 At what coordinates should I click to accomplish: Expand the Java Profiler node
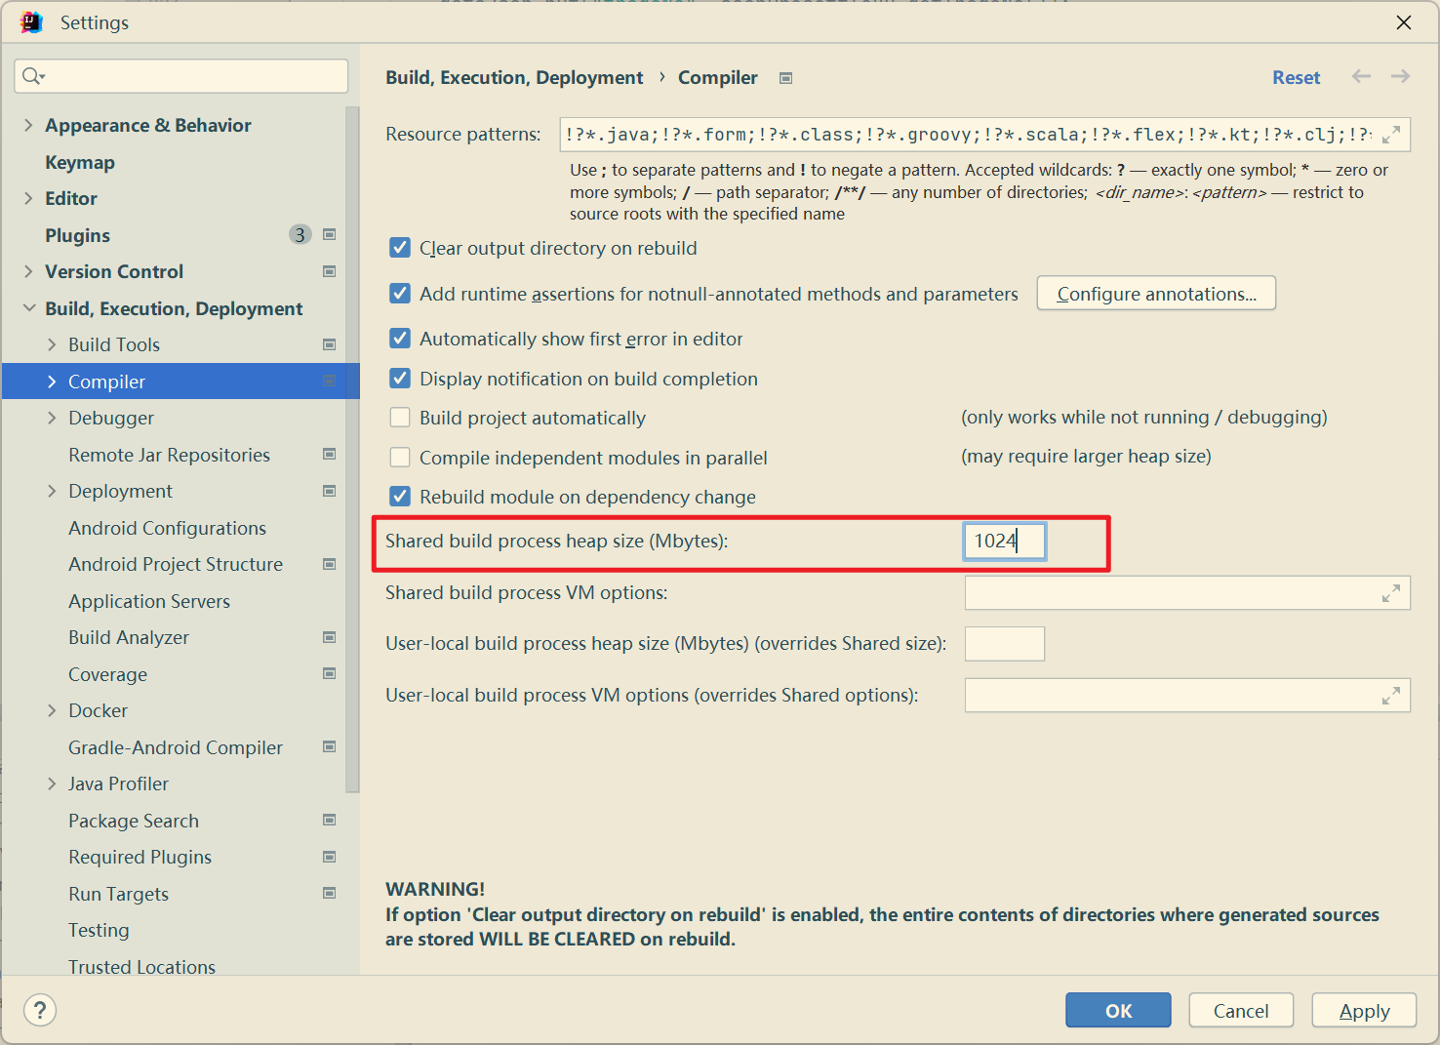[x=52, y=784]
